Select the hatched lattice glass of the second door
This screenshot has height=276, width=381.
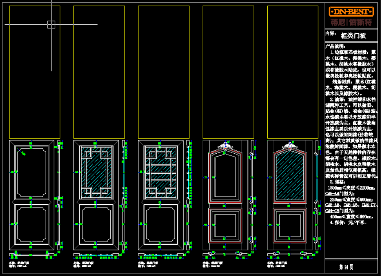[x=96, y=171]
